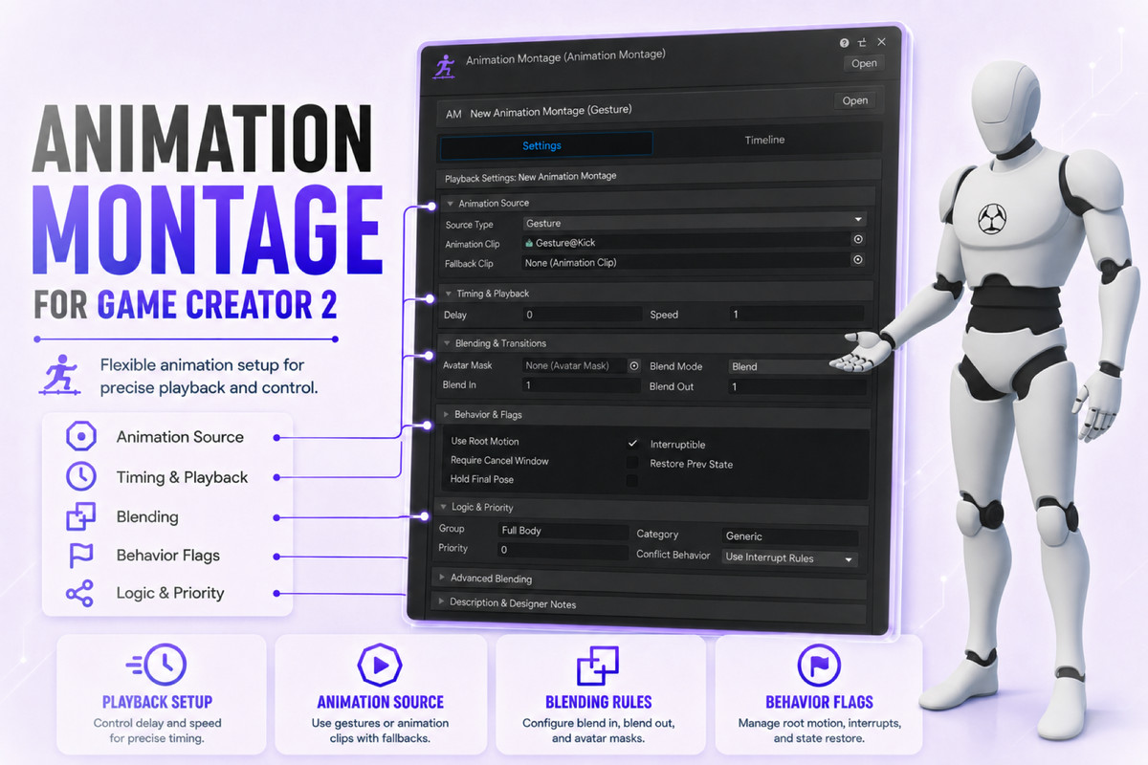The height and width of the screenshot is (765, 1148).
Task: Click the share nodes icon beside Logic & Priority
Action: pyautogui.click(x=79, y=593)
